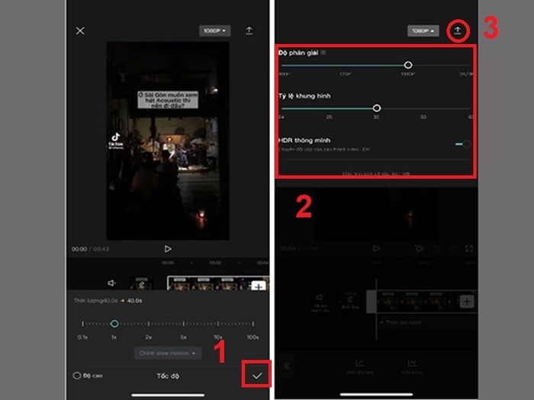
Task: Close the editor with the X icon
Action: pos(80,31)
